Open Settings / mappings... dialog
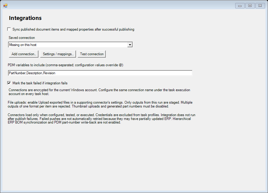This screenshot has height=193, width=268. pos(58,54)
